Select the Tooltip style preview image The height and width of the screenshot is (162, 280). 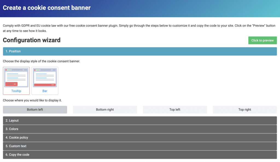[16, 77]
